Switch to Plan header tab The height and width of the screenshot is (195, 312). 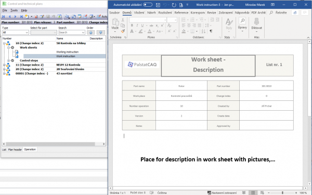pos(15,150)
